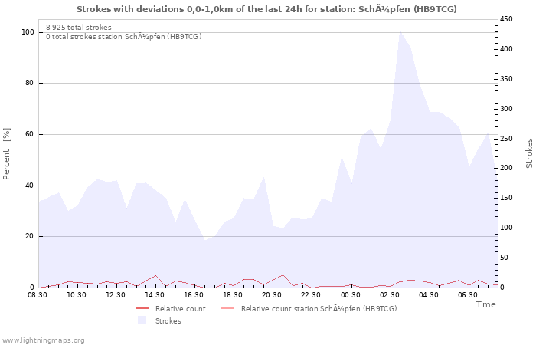Click the chart title text

tap(267, 8)
